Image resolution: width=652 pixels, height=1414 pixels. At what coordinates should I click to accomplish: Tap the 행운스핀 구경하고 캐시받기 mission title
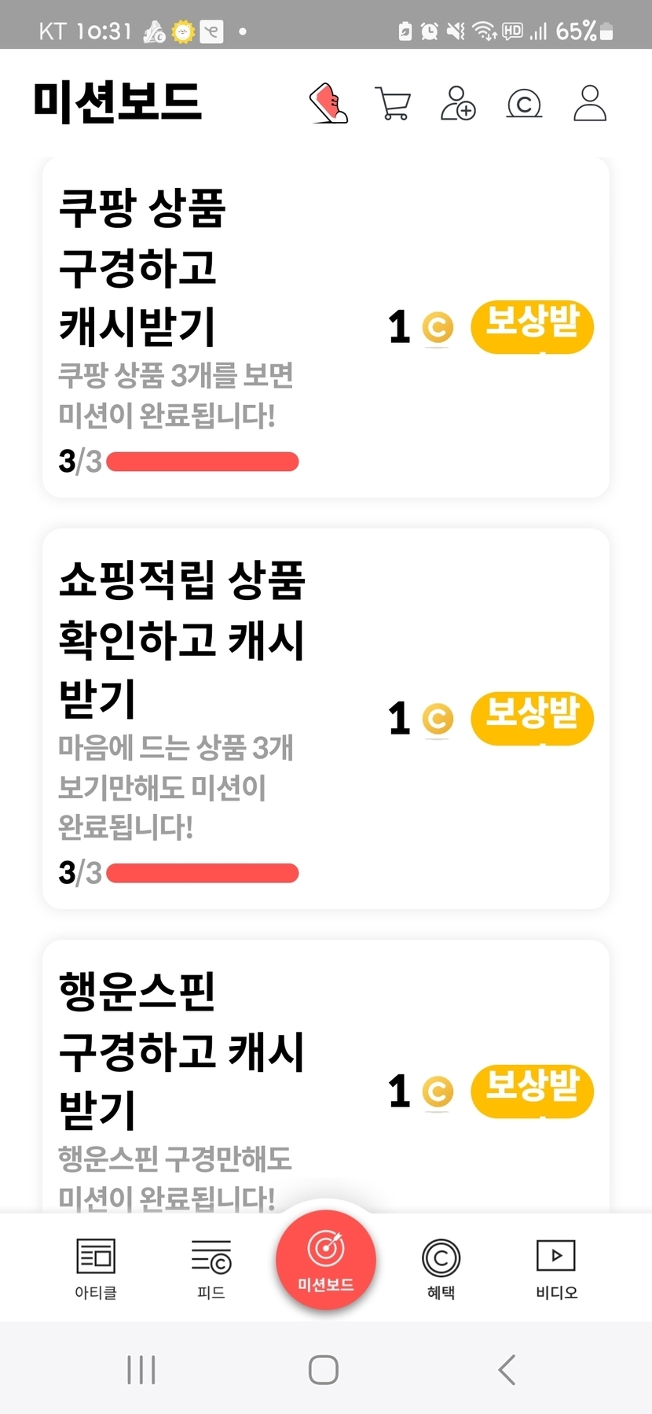(181, 1050)
